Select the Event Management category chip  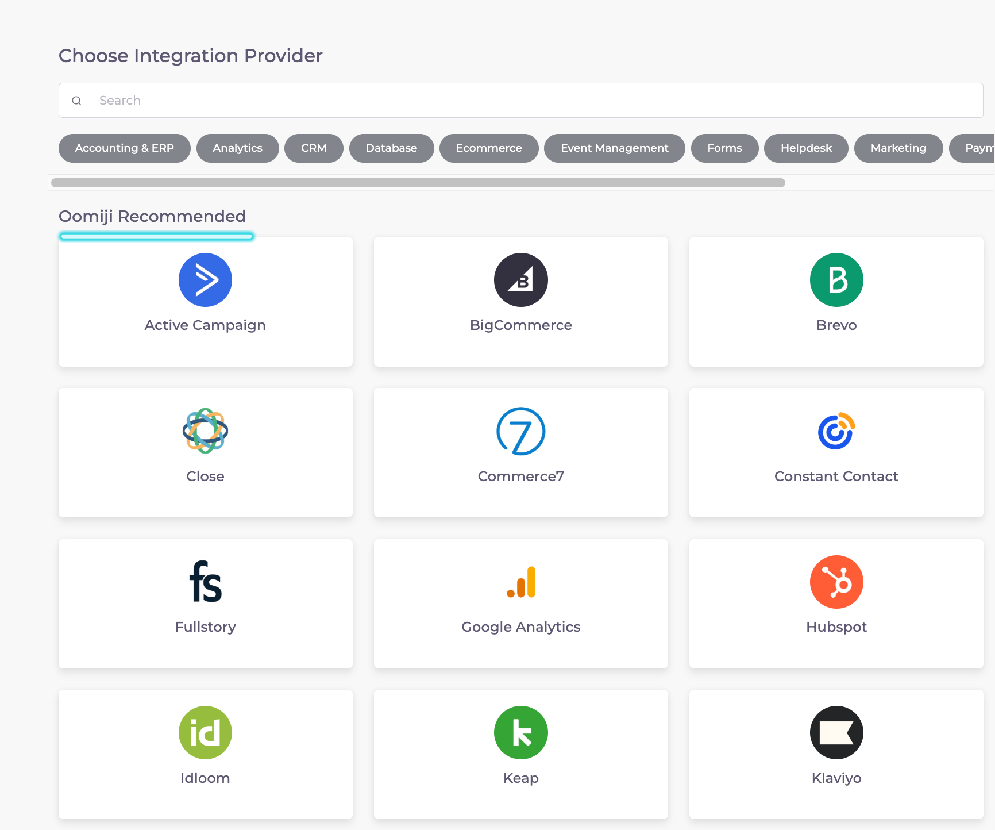(615, 148)
